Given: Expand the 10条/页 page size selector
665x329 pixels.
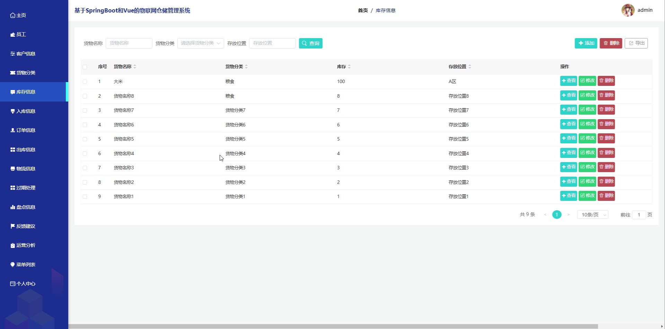Looking at the screenshot, I should [x=592, y=215].
